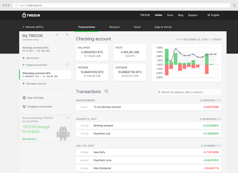Click the trash icon to forget device

[67, 35]
